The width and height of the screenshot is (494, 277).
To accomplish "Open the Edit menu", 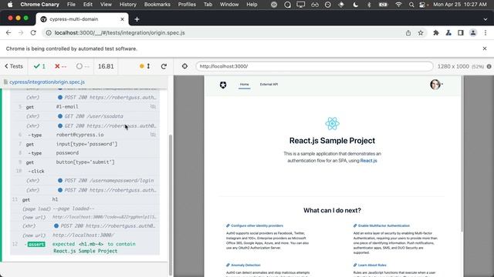I will click(x=88, y=5).
